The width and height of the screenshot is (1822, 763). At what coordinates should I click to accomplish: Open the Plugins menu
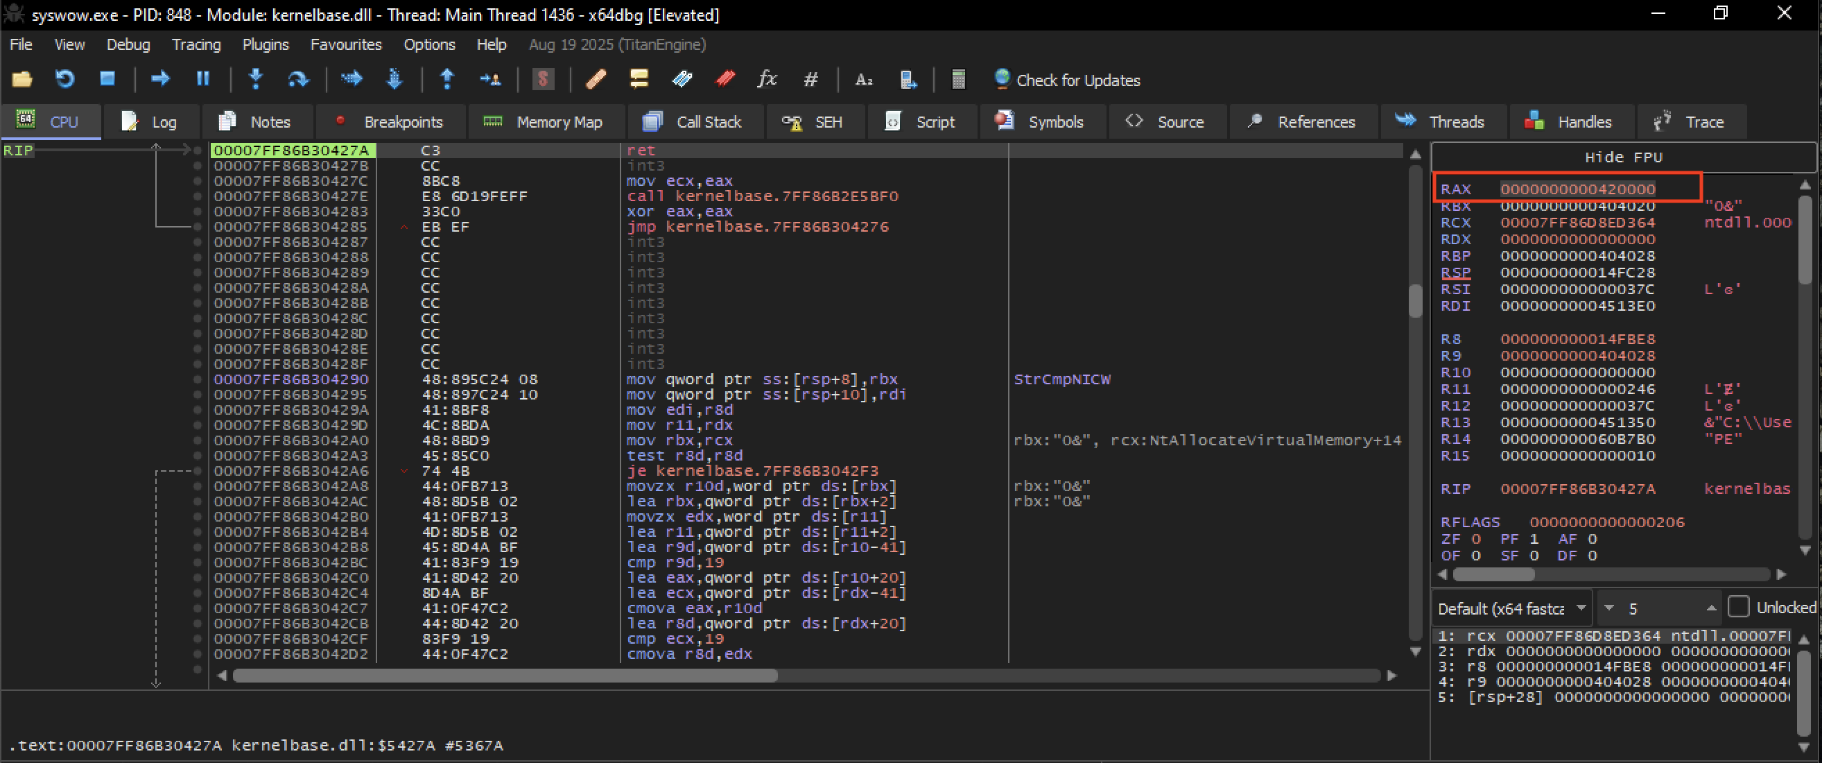coord(266,44)
